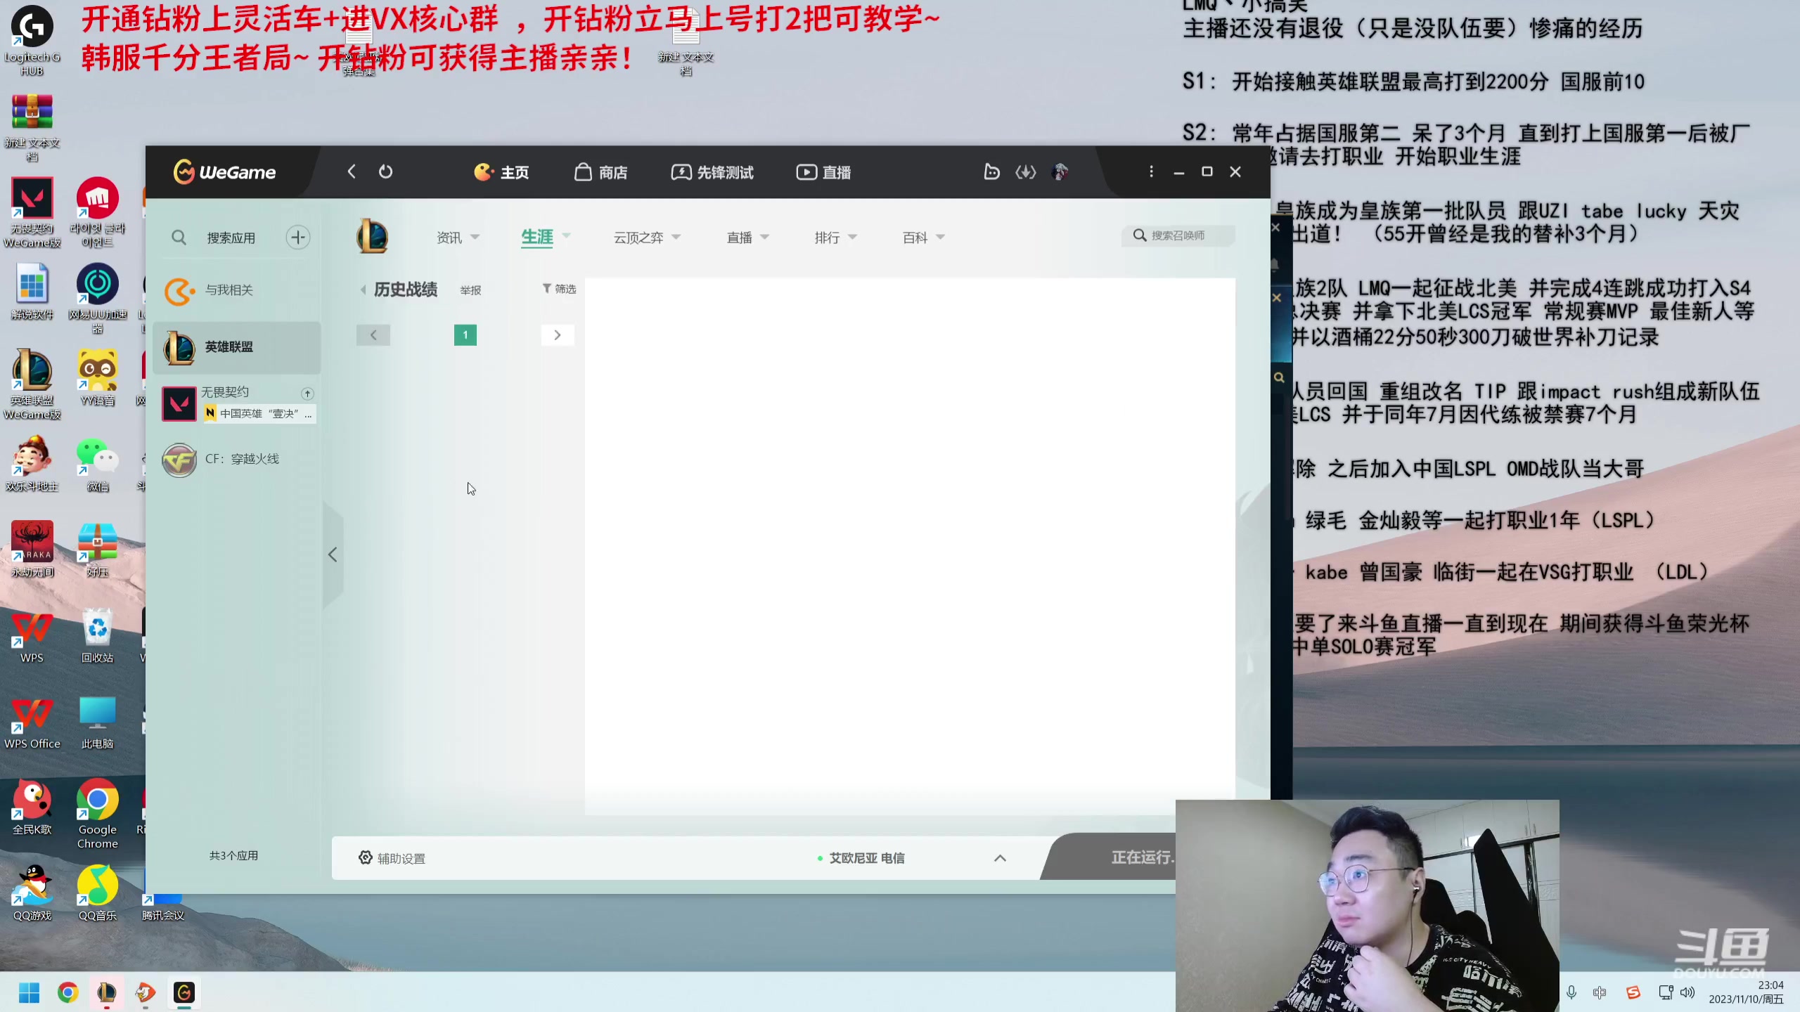
Task: Open YY语音 desktop icon
Action: 98,377
